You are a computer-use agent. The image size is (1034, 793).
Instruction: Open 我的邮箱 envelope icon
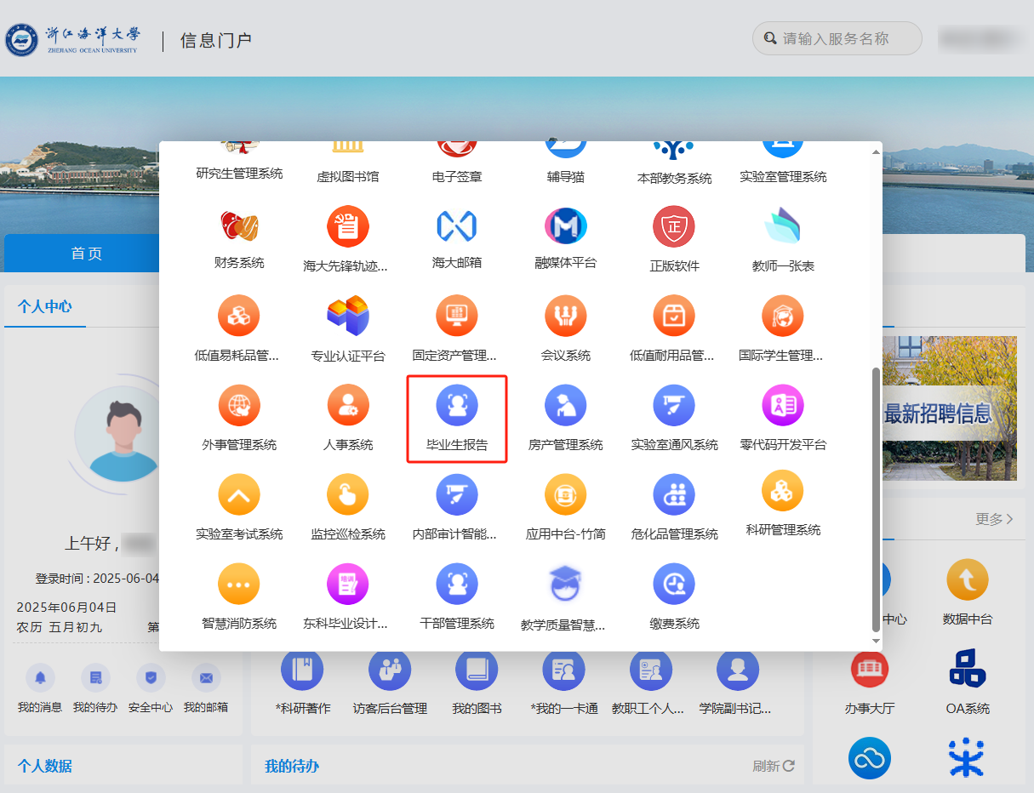coord(206,677)
